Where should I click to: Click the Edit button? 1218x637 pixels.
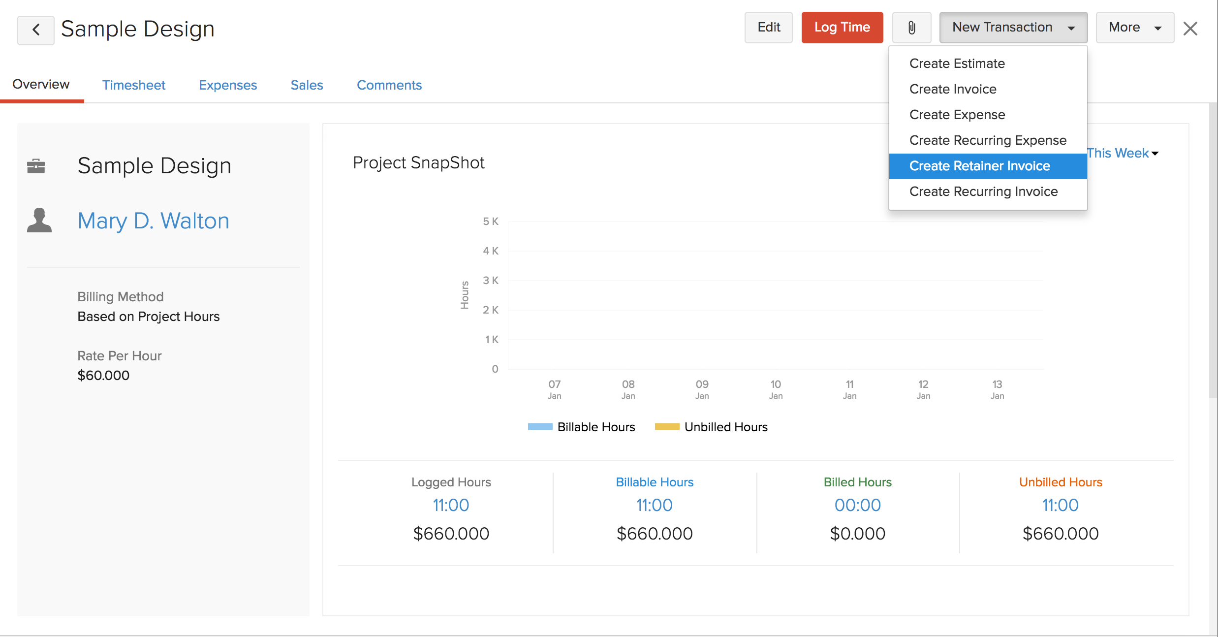point(768,28)
